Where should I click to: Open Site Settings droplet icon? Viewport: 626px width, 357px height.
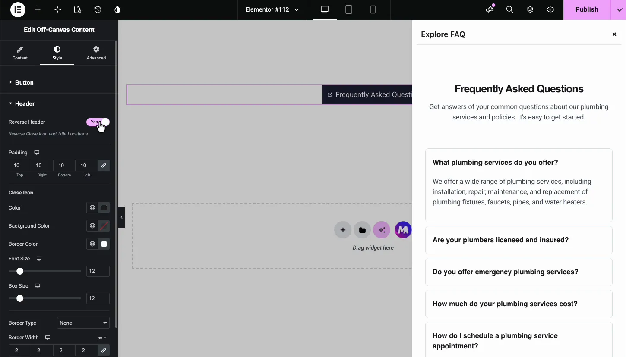coord(117,9)
